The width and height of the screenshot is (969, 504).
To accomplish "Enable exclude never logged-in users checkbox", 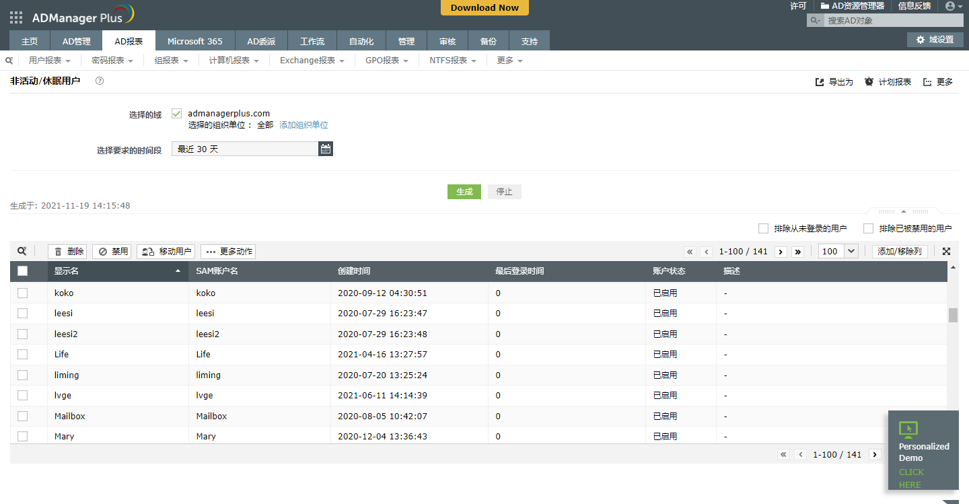I will click(763, 229).
